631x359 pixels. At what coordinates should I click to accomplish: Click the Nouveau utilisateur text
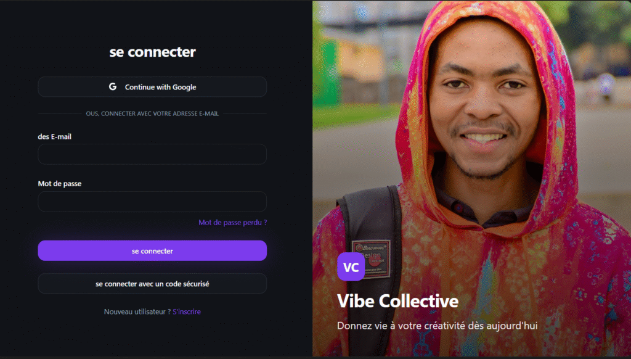coord(137,312)
